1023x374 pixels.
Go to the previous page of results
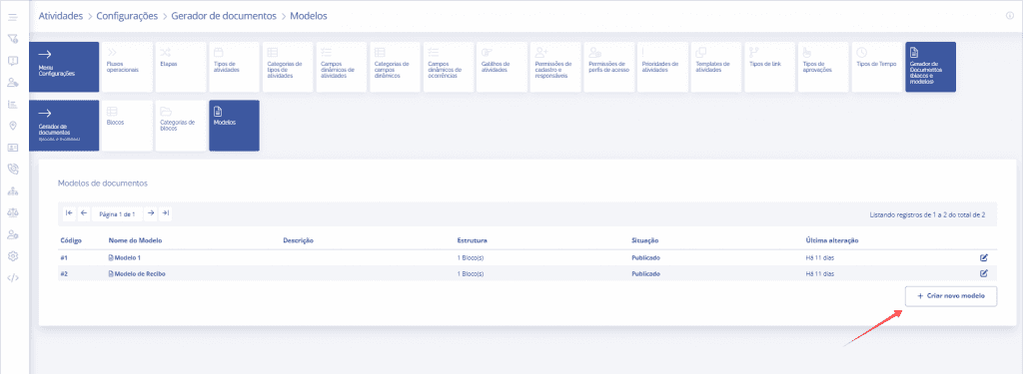click(84, 213)
